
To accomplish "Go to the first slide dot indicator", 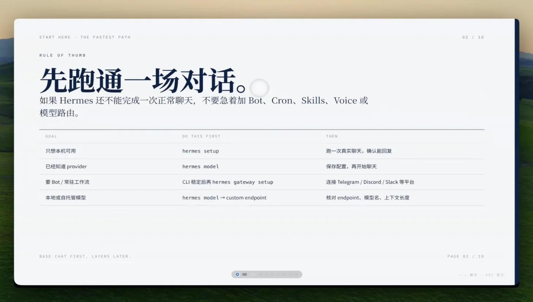I will tap(237, 274).
